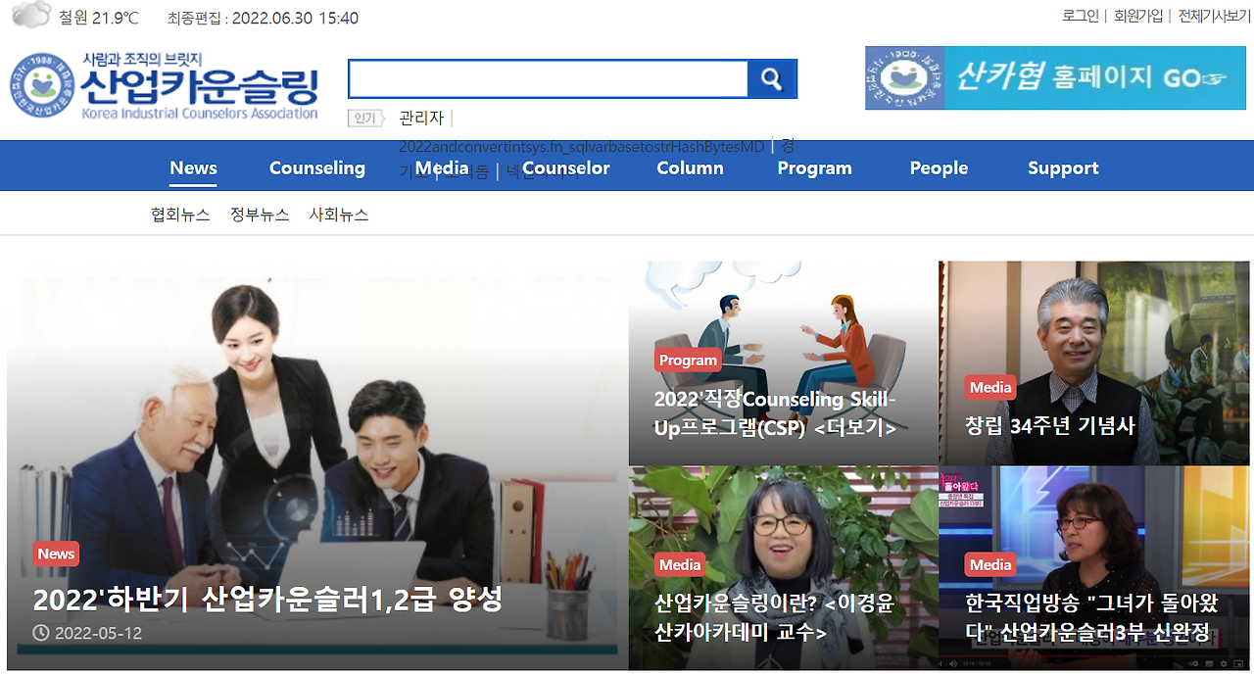Click inside the search input field
The width and height of the screenshot is (1254, 674).
[549, 78]
